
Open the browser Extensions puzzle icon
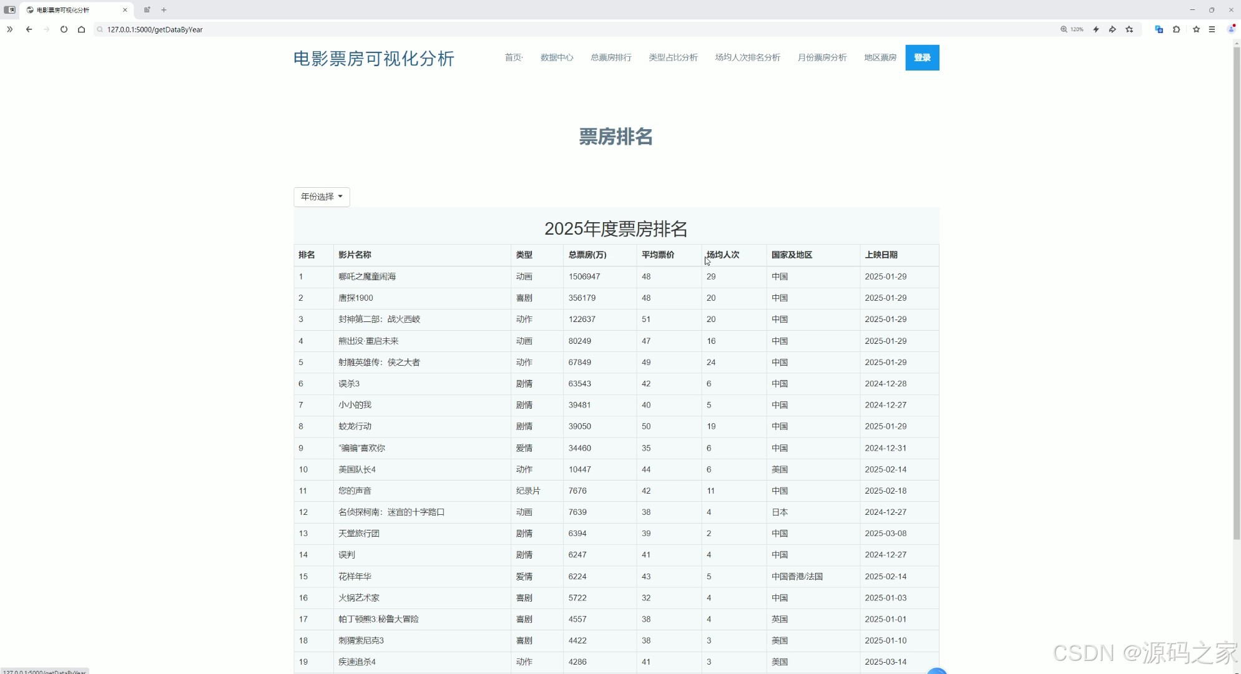tap(1177, 29)
